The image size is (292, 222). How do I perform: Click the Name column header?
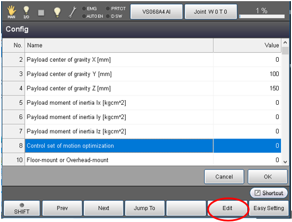tap(119, 45)
